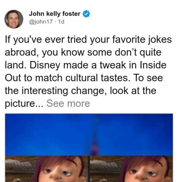Tap the smiling man avatar thumbnail
Image resolution: width=182 pixels, height=182 pixels.
(14, 19)
